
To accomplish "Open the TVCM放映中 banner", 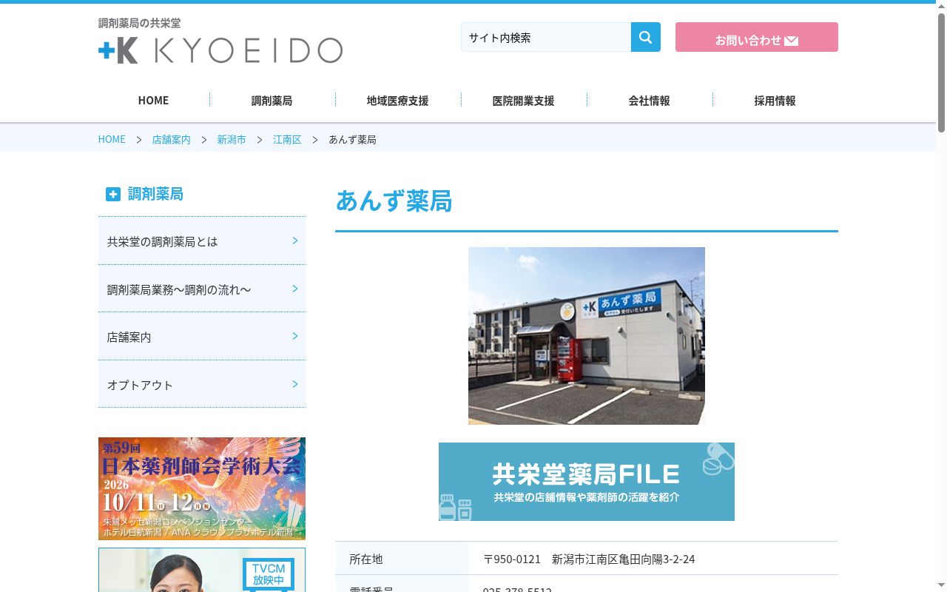I will (202, 570).
